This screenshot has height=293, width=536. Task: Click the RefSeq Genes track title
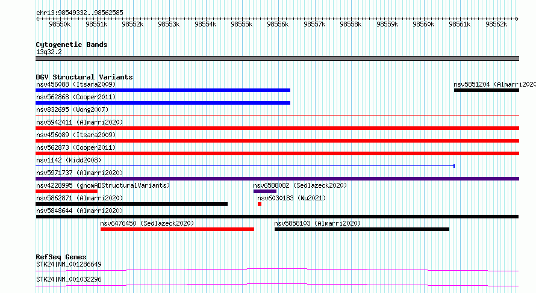pos(61,257)
